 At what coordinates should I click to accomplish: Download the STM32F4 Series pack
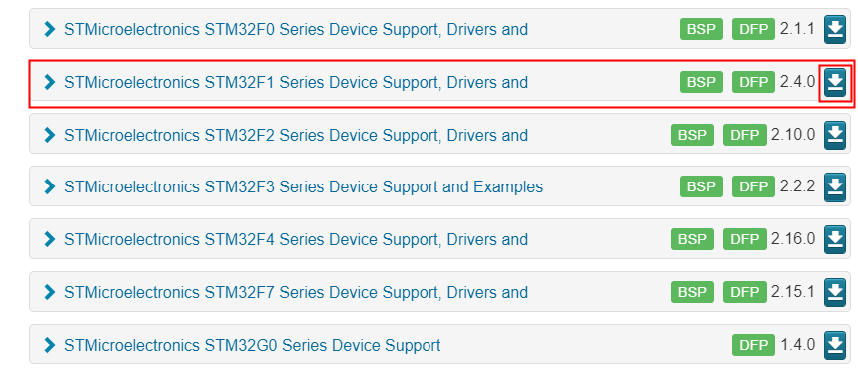point(835,239)
